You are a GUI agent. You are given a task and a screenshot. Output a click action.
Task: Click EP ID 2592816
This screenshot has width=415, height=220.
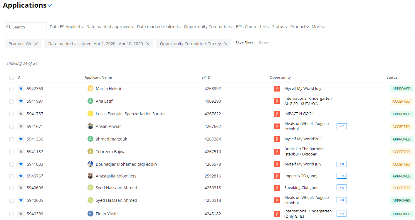[213, 176]
